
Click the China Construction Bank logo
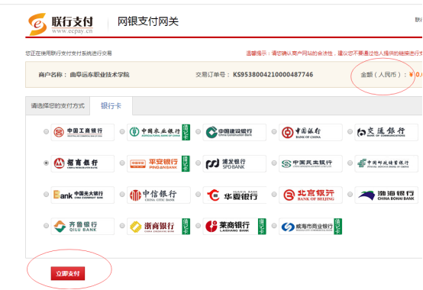(234, 132)
